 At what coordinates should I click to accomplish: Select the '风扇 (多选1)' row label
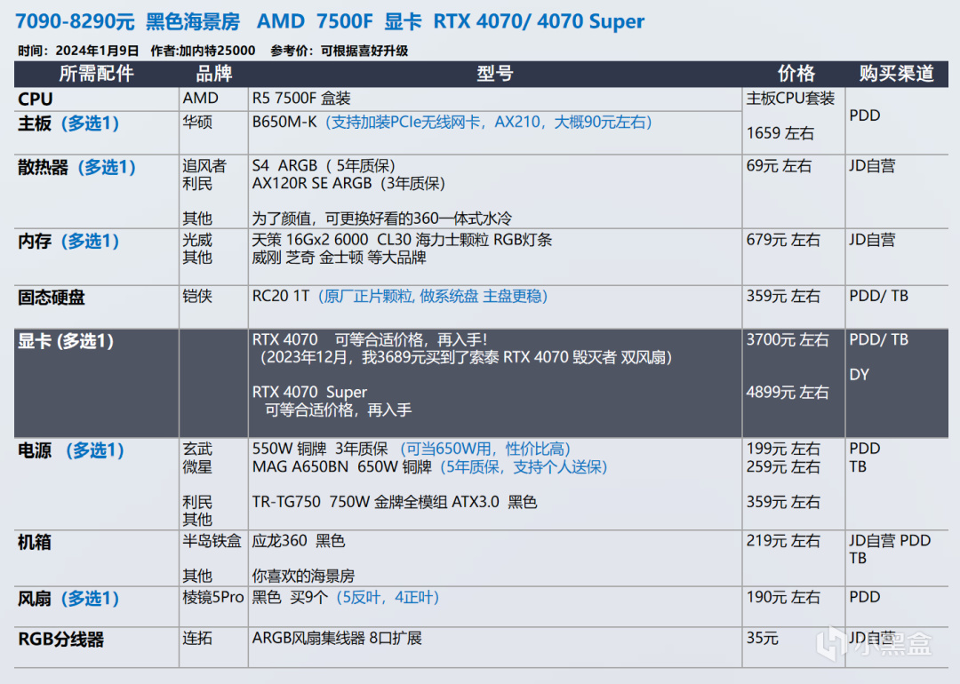[68, 599]
